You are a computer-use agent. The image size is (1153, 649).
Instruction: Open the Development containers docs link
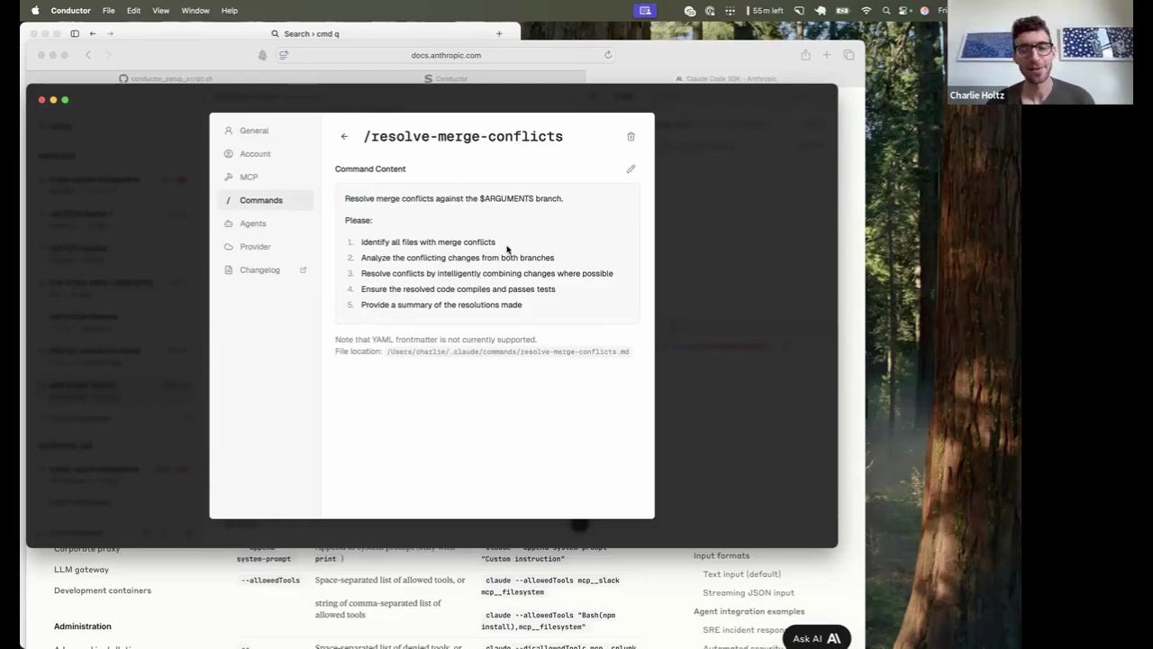(103, 590)
